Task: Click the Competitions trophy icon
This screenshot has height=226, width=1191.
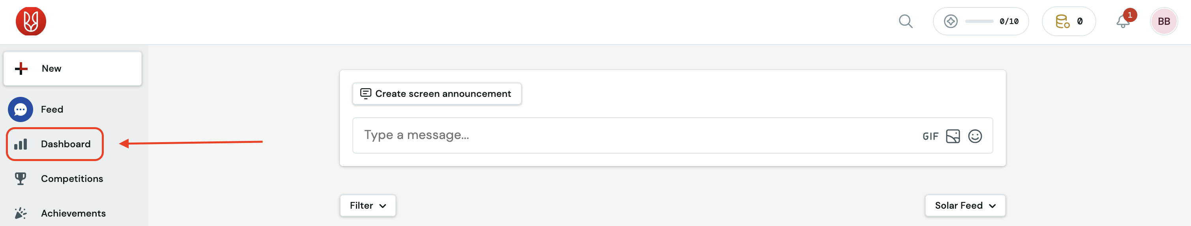Action: [x=21, y=178]
